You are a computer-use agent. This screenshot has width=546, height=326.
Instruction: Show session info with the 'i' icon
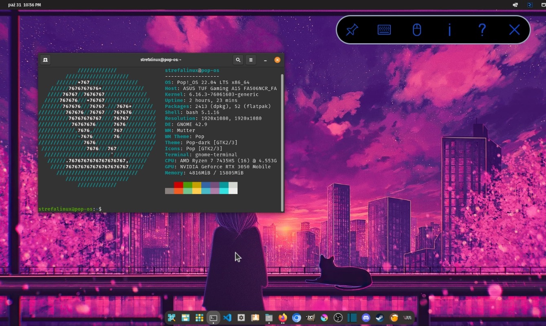449,30
